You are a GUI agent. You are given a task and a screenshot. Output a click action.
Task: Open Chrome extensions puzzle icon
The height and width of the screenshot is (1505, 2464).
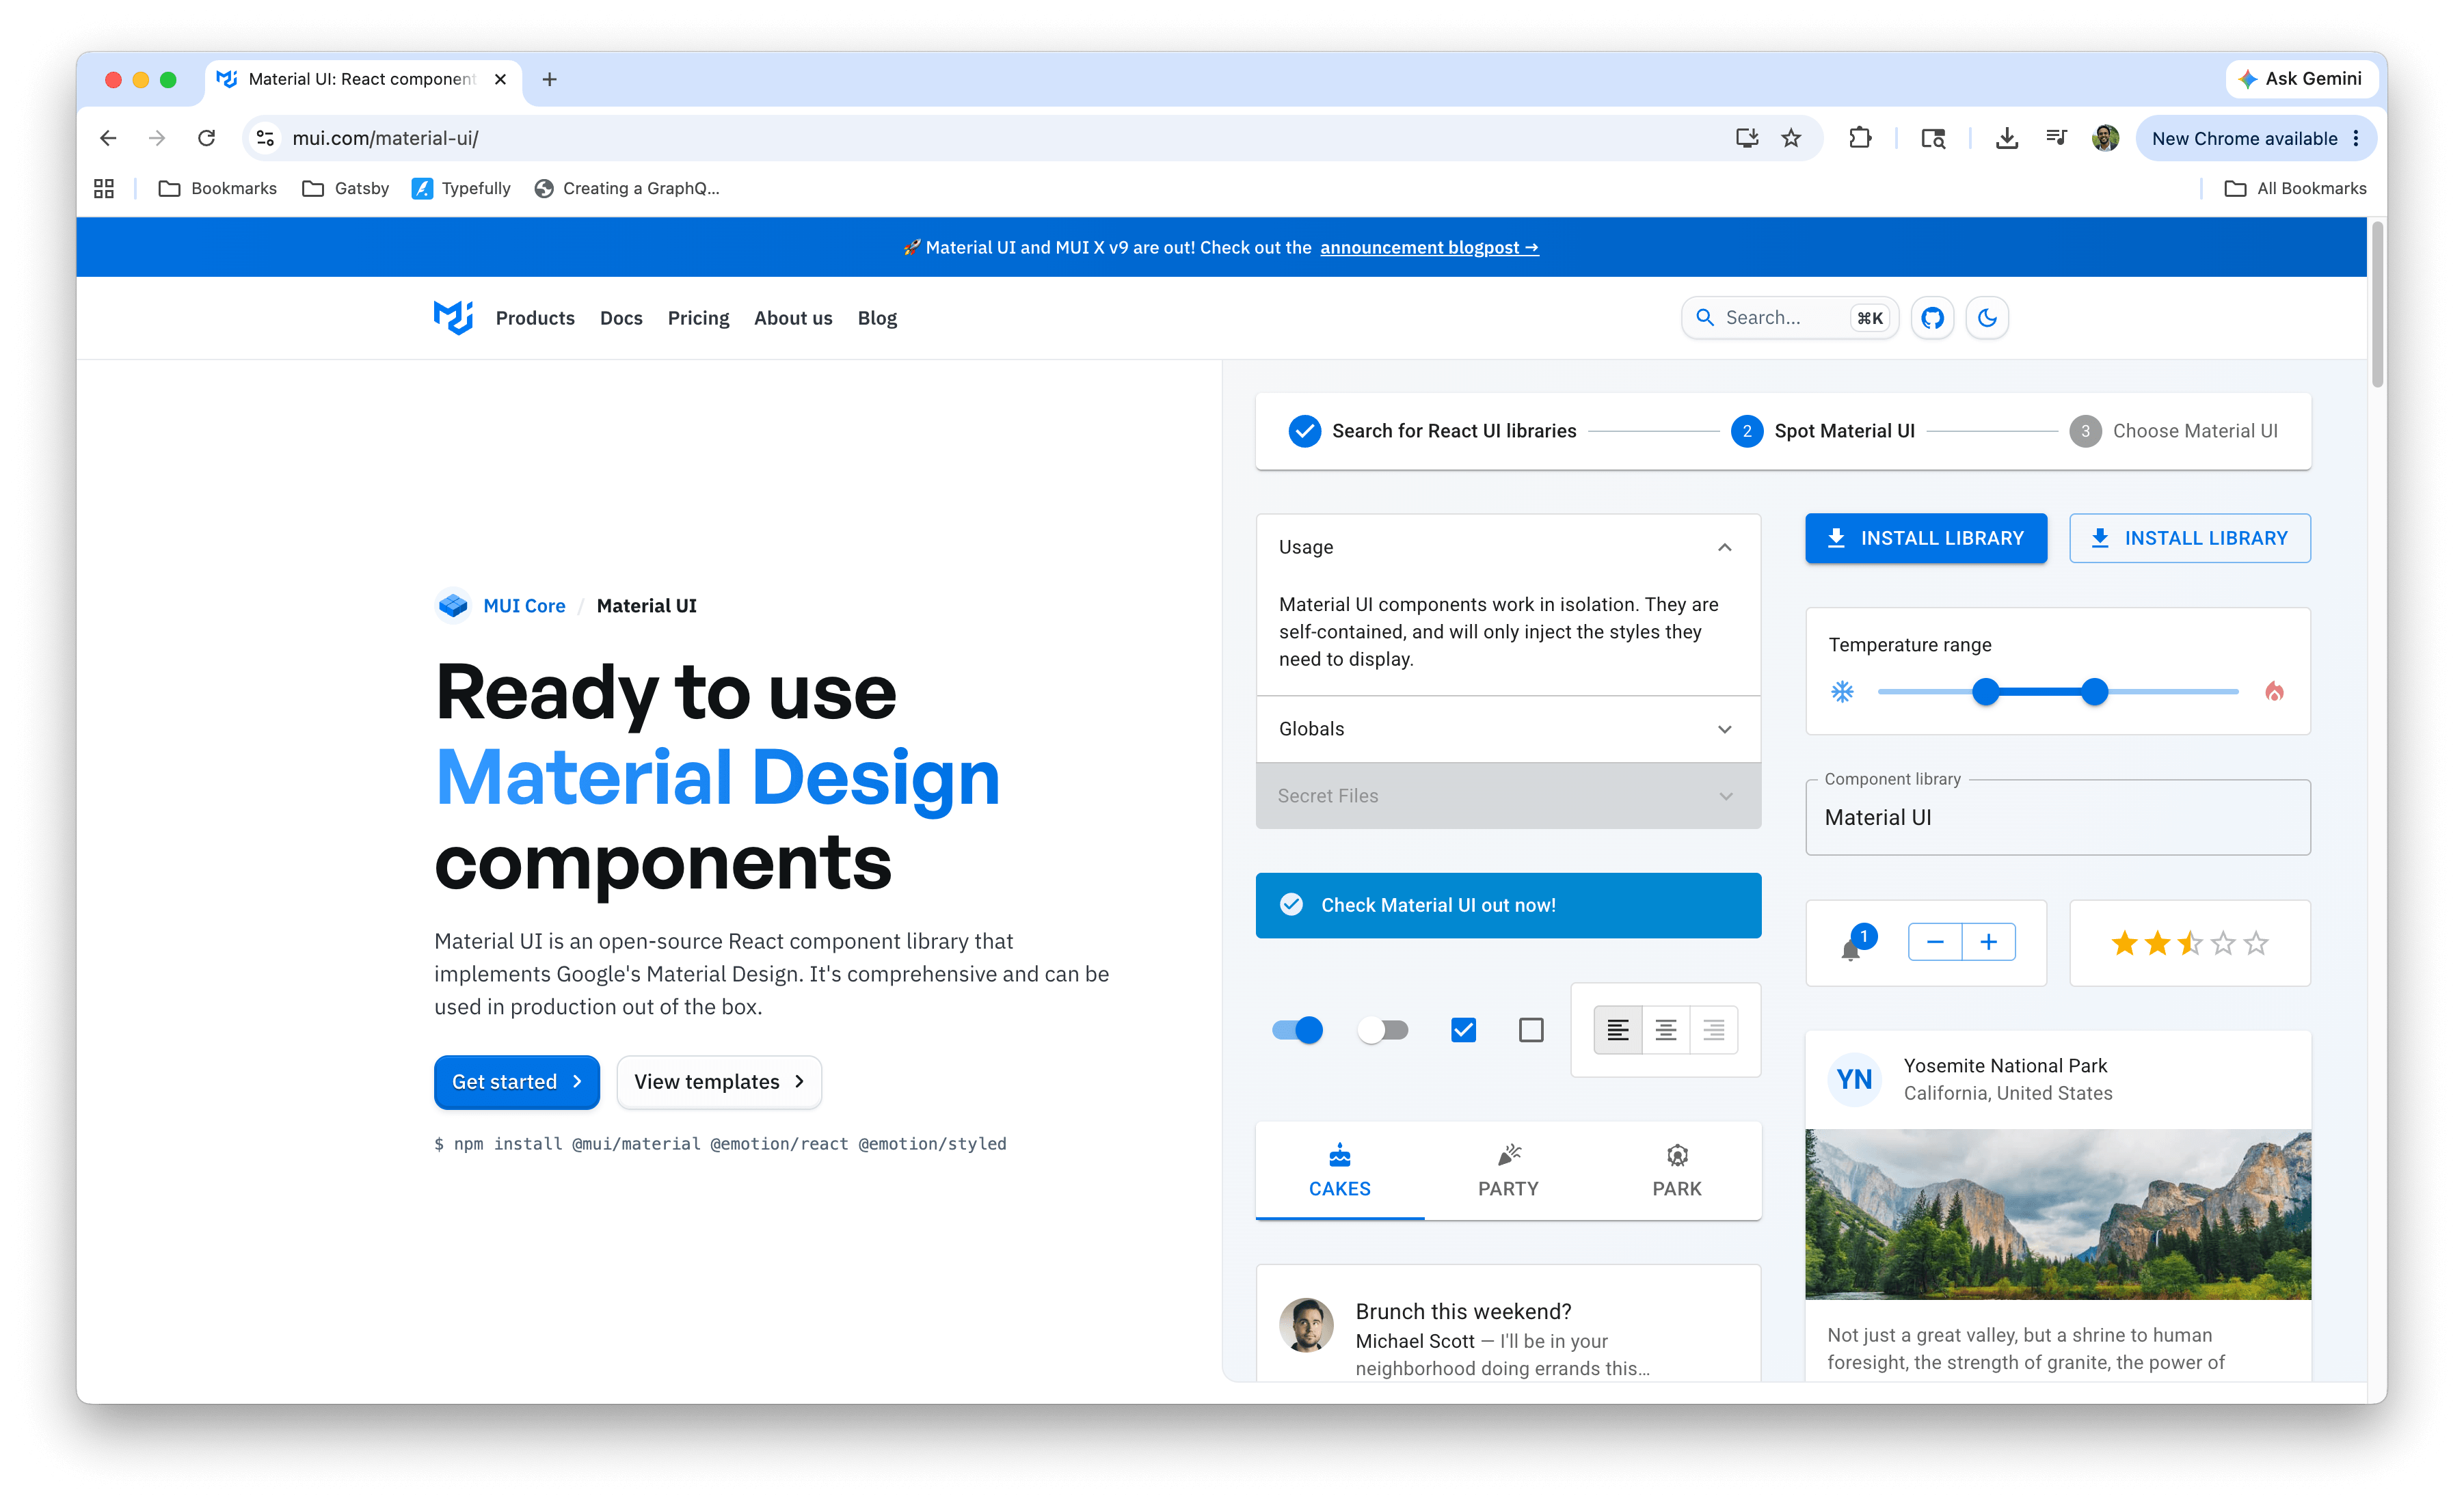click(1859, 138)
